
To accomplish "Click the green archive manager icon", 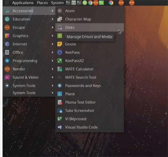I will [60, 36].
